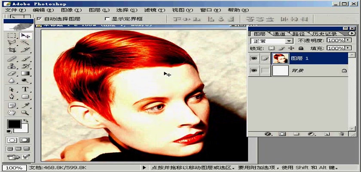Select the Dodge tool
This screenshot has height=172, width=361.
25,80
